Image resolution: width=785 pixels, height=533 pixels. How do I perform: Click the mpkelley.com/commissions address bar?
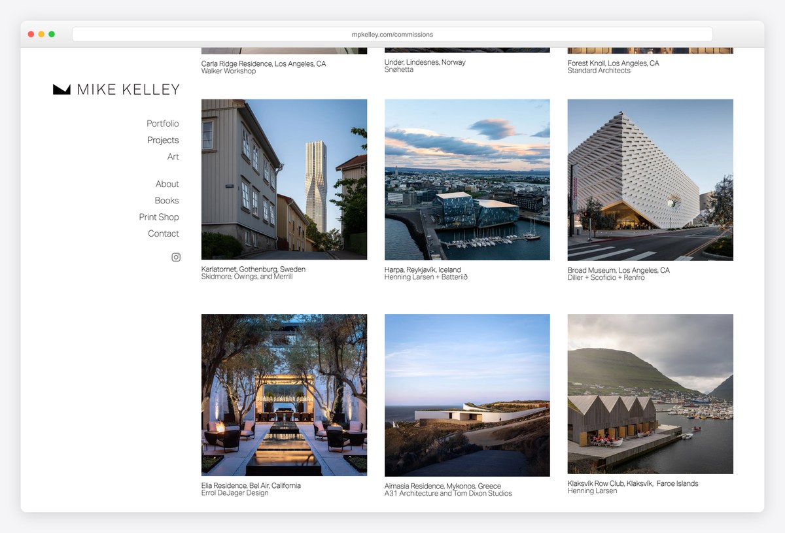click(x=392, y=34)
